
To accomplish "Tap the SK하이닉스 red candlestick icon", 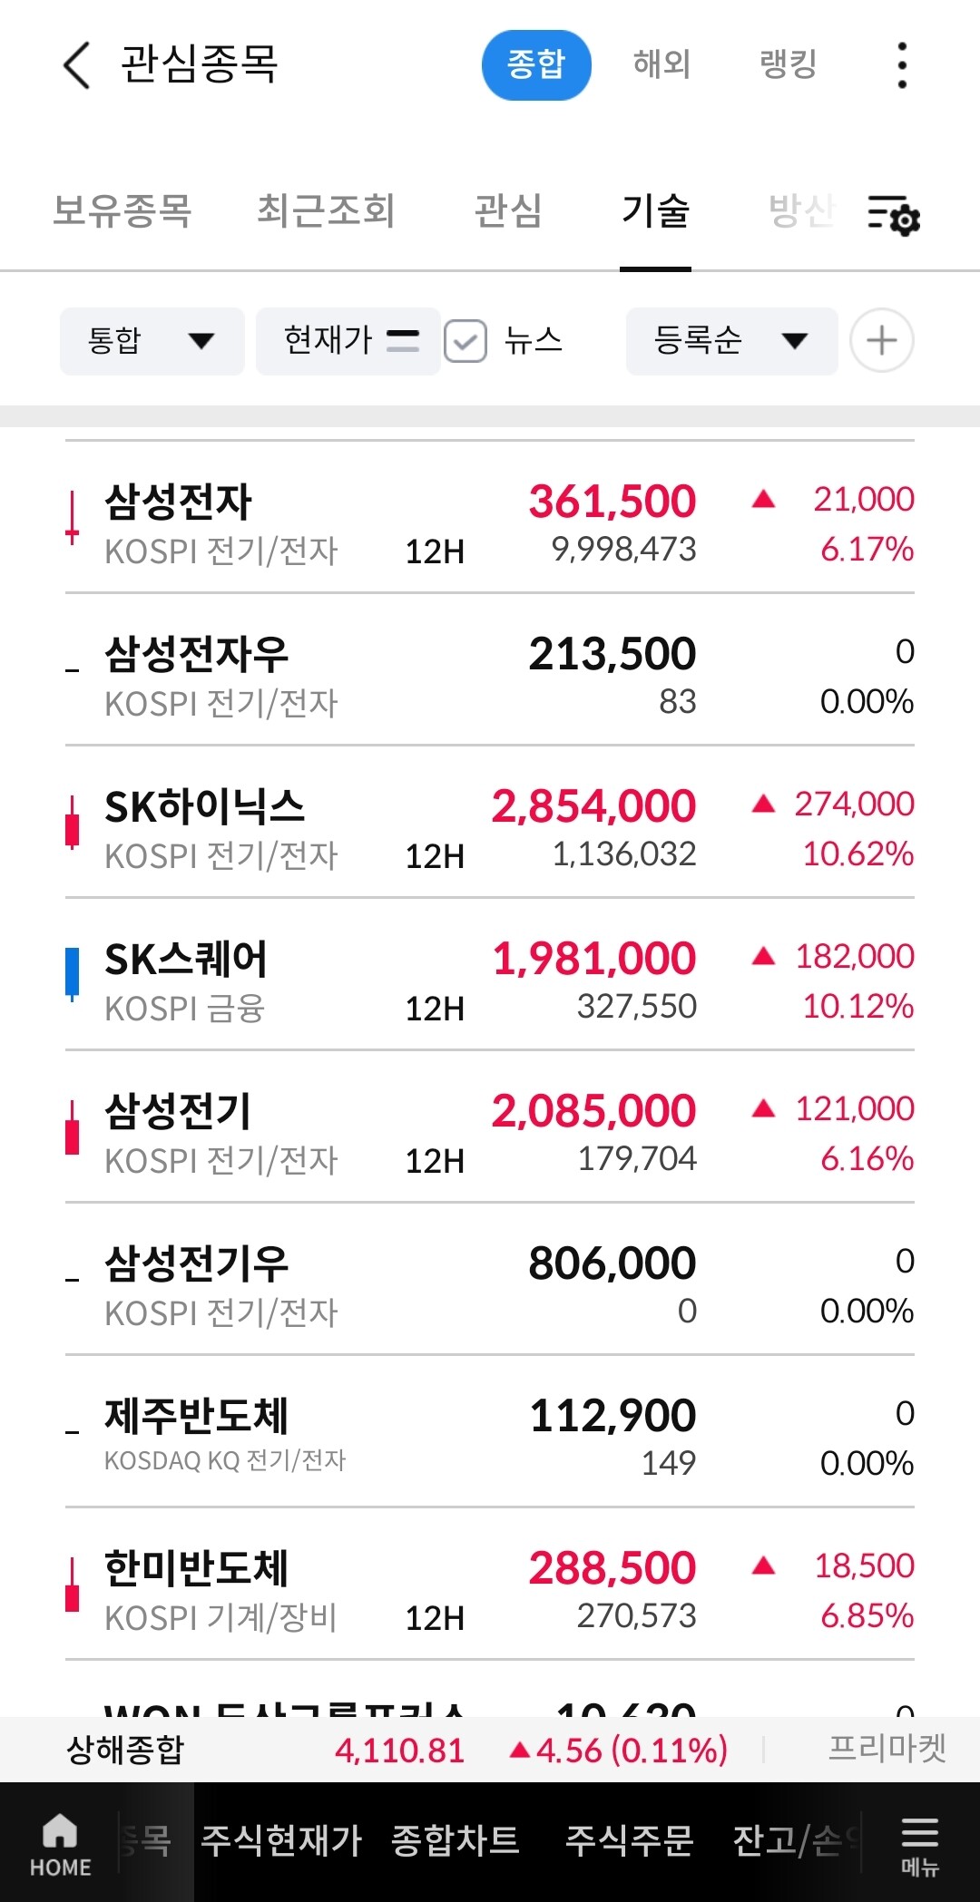I will tap(72, 822).
